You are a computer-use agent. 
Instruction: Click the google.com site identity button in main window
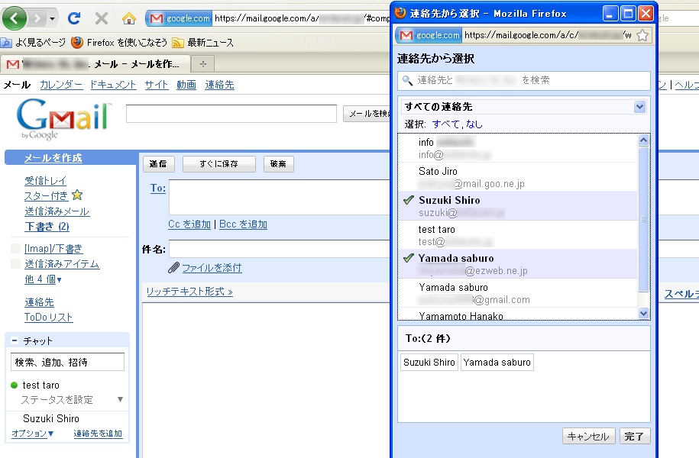click(x=180, y=18)
